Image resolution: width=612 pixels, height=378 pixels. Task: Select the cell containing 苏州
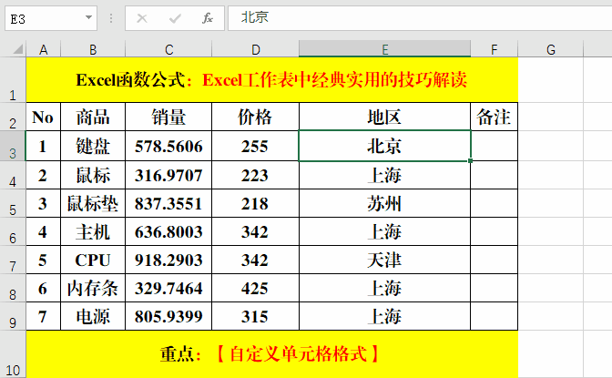click(x=385, y=203)
